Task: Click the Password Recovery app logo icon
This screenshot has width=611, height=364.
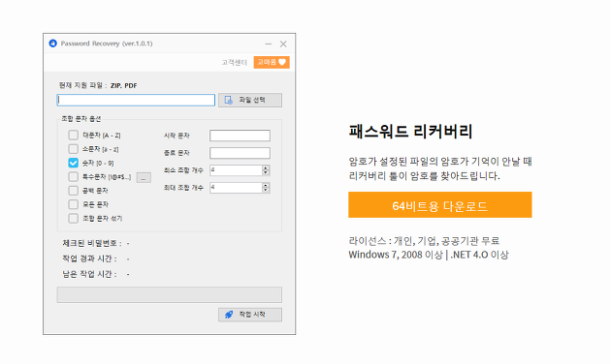Action: tap(53, 44)
